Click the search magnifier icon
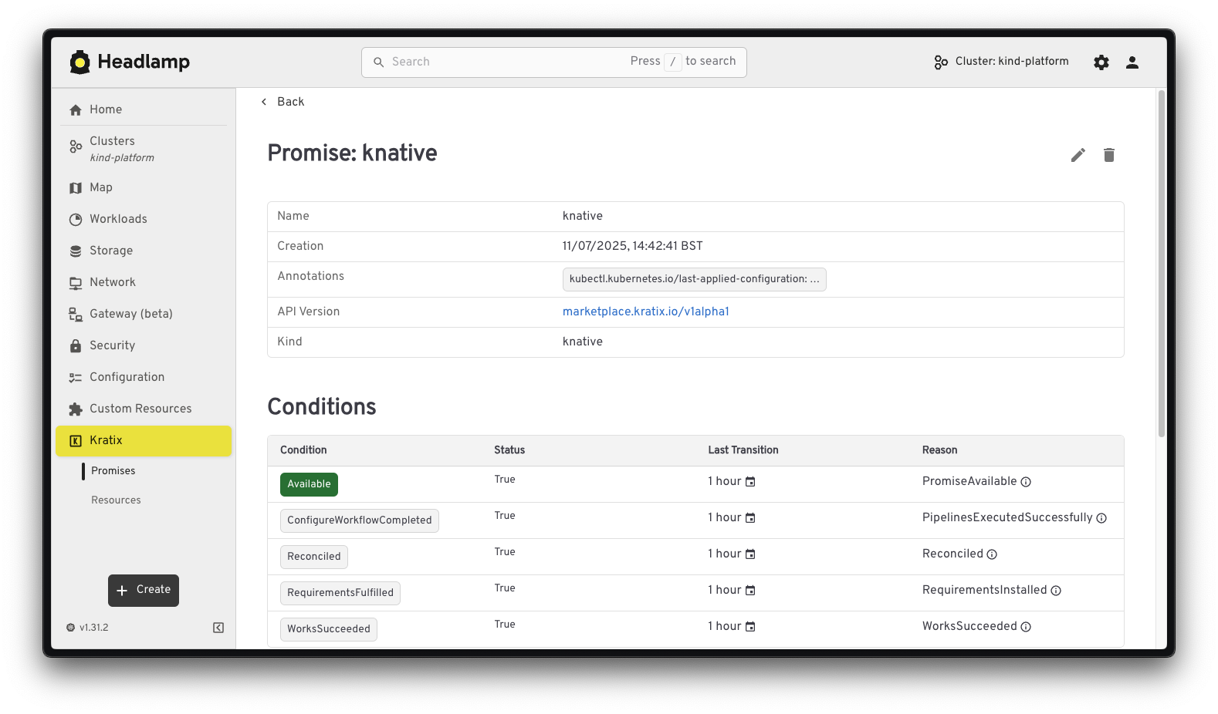The image size is (1218, 714). coord(379,62)
